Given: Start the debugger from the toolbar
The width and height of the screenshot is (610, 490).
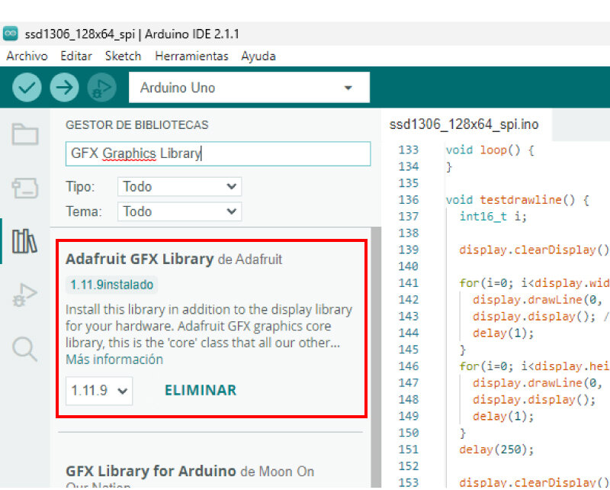Looking at the screenshot, I should 101,88.
